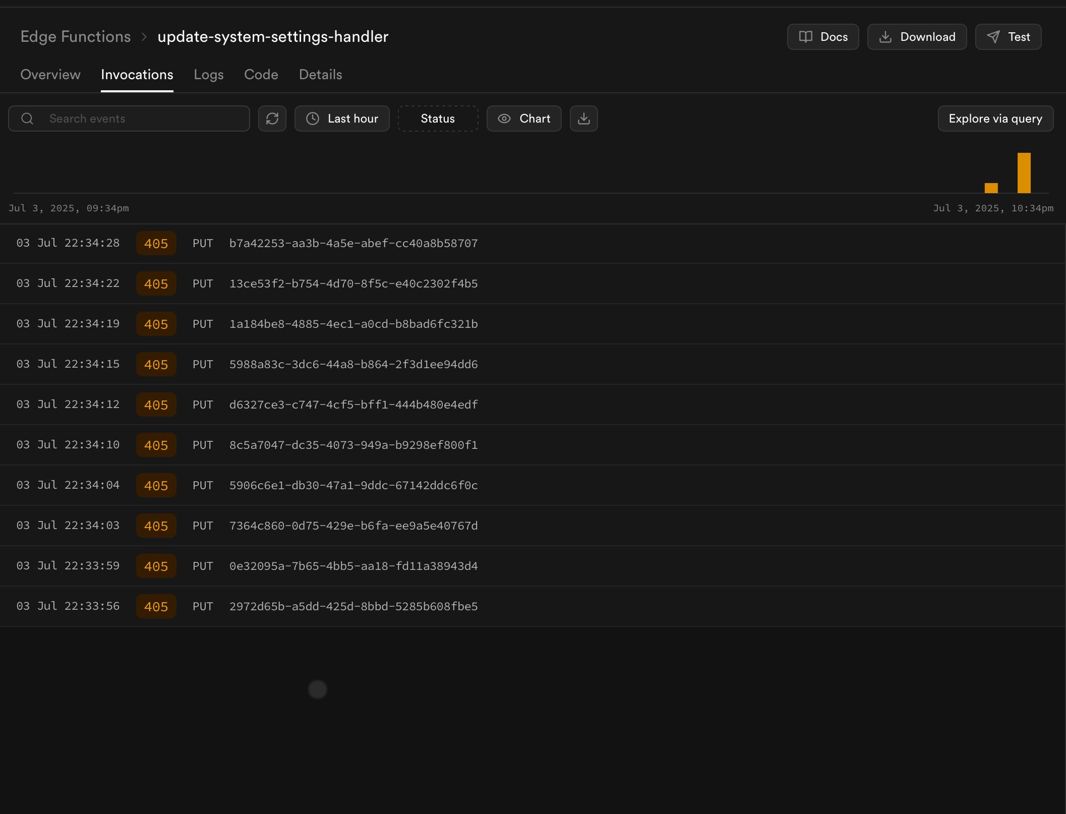1066x814 pixels.
Task: Click the search magnifier icon
Action: (x=27, y=119)
